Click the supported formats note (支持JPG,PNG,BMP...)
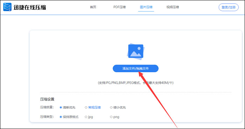The height and width of the screenshot is (129, 245). (136, 83)
